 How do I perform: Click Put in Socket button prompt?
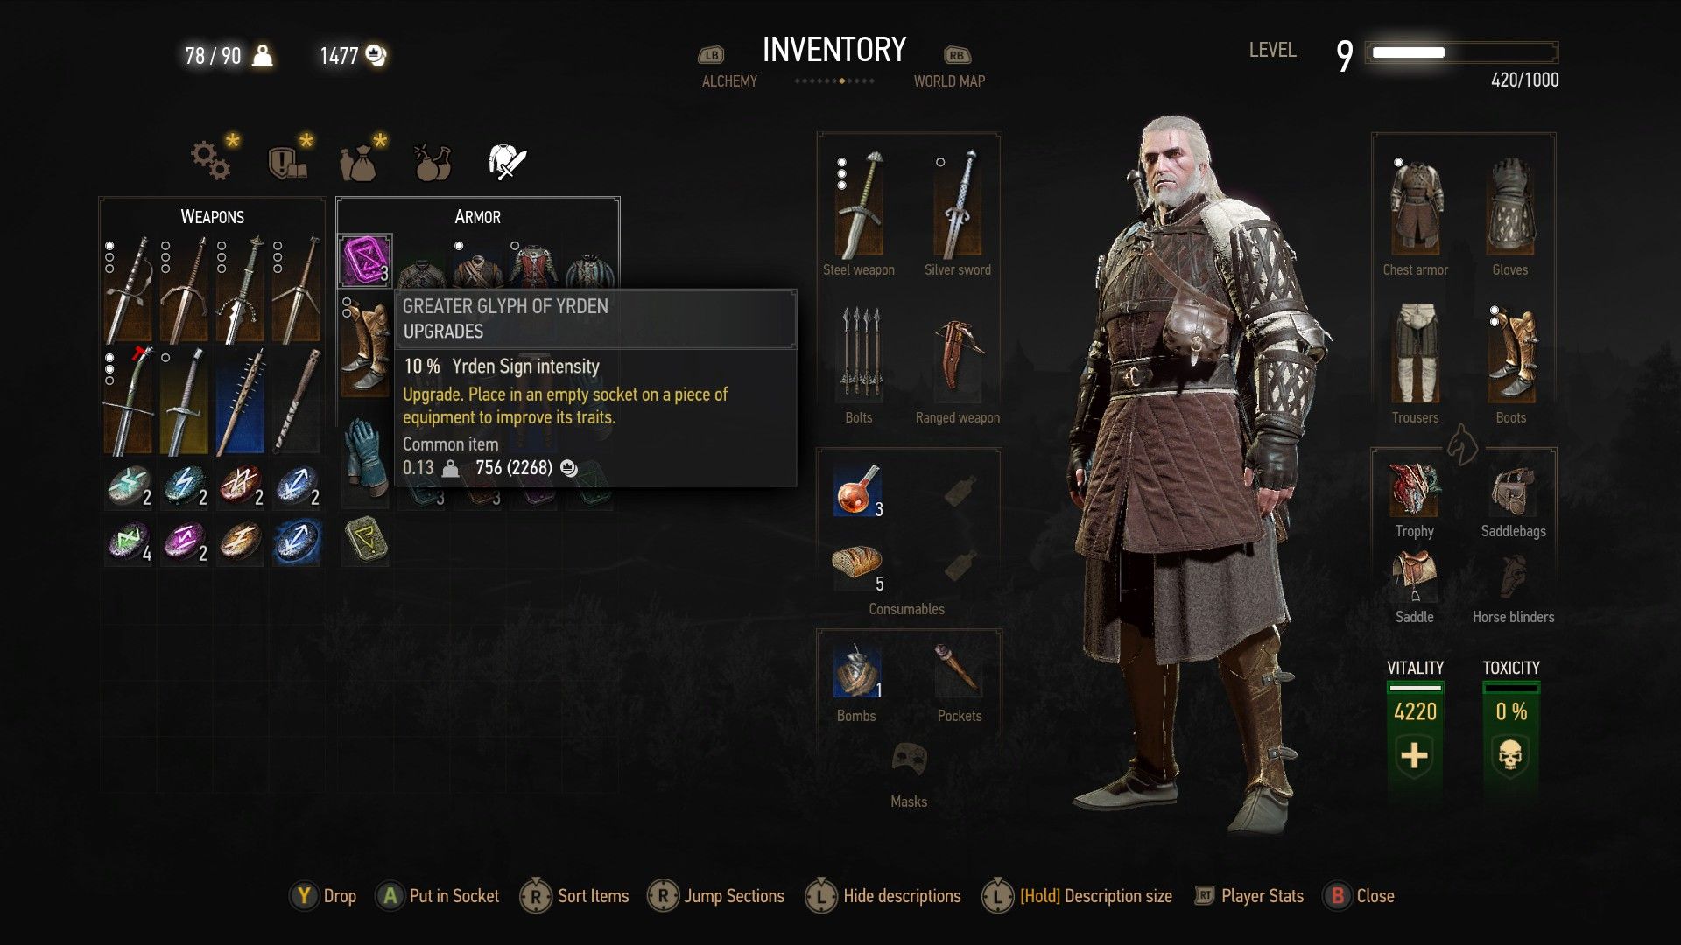coord(438,896)
